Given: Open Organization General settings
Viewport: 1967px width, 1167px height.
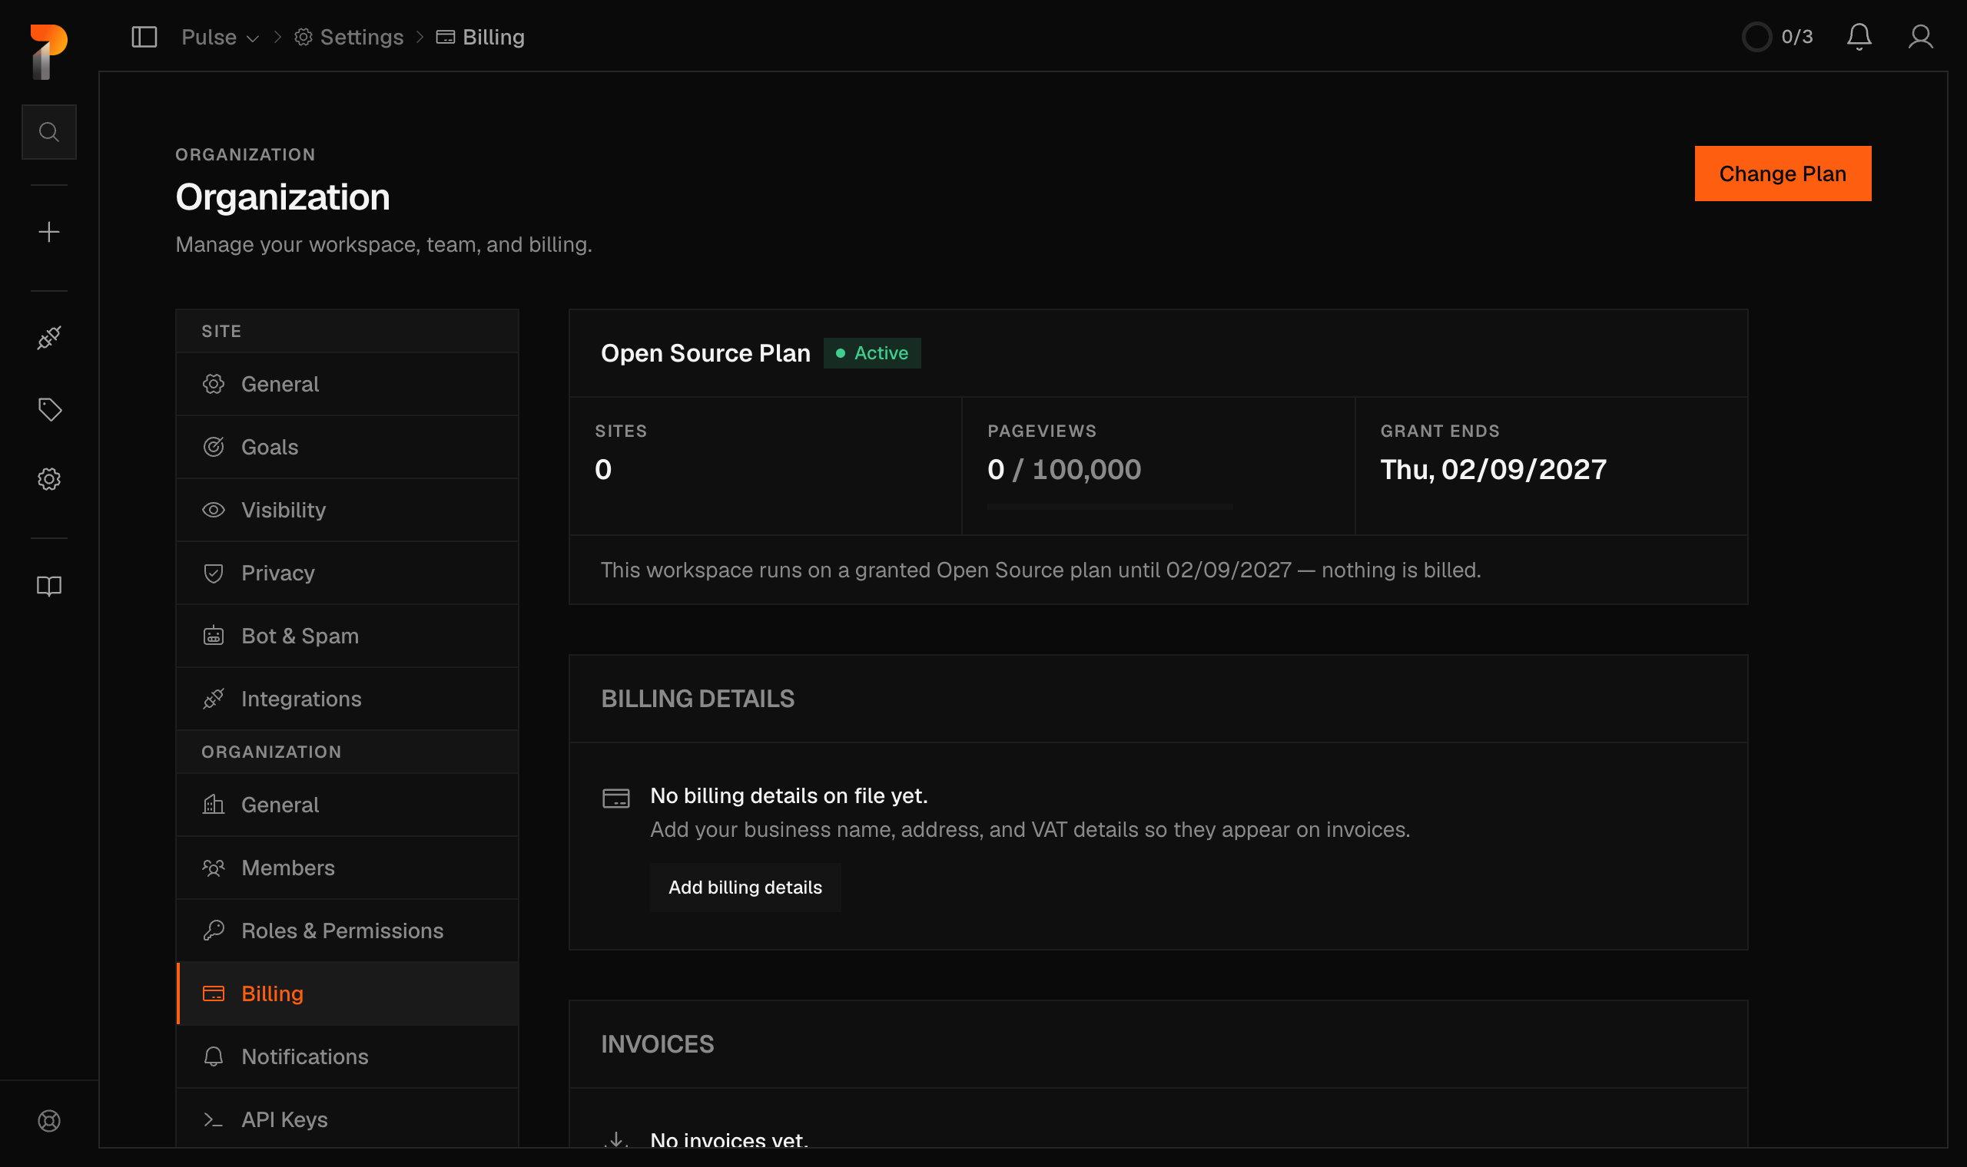Looking at the screenshot, I should click(347, 805).
